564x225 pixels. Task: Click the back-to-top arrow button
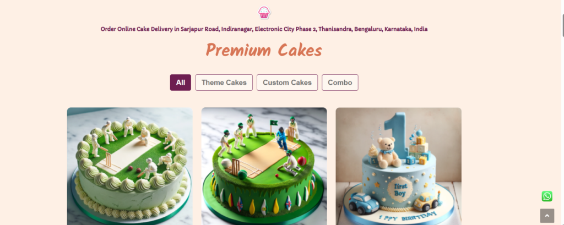[x=547, y=216]
